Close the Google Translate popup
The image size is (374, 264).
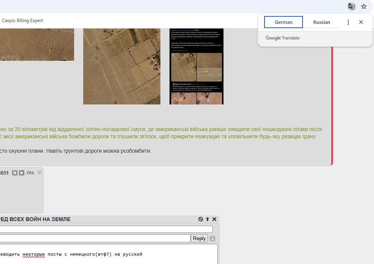tap(361, 22)
